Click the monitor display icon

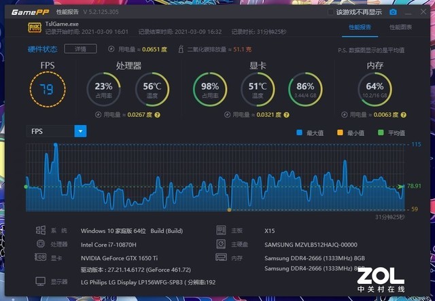41,281
